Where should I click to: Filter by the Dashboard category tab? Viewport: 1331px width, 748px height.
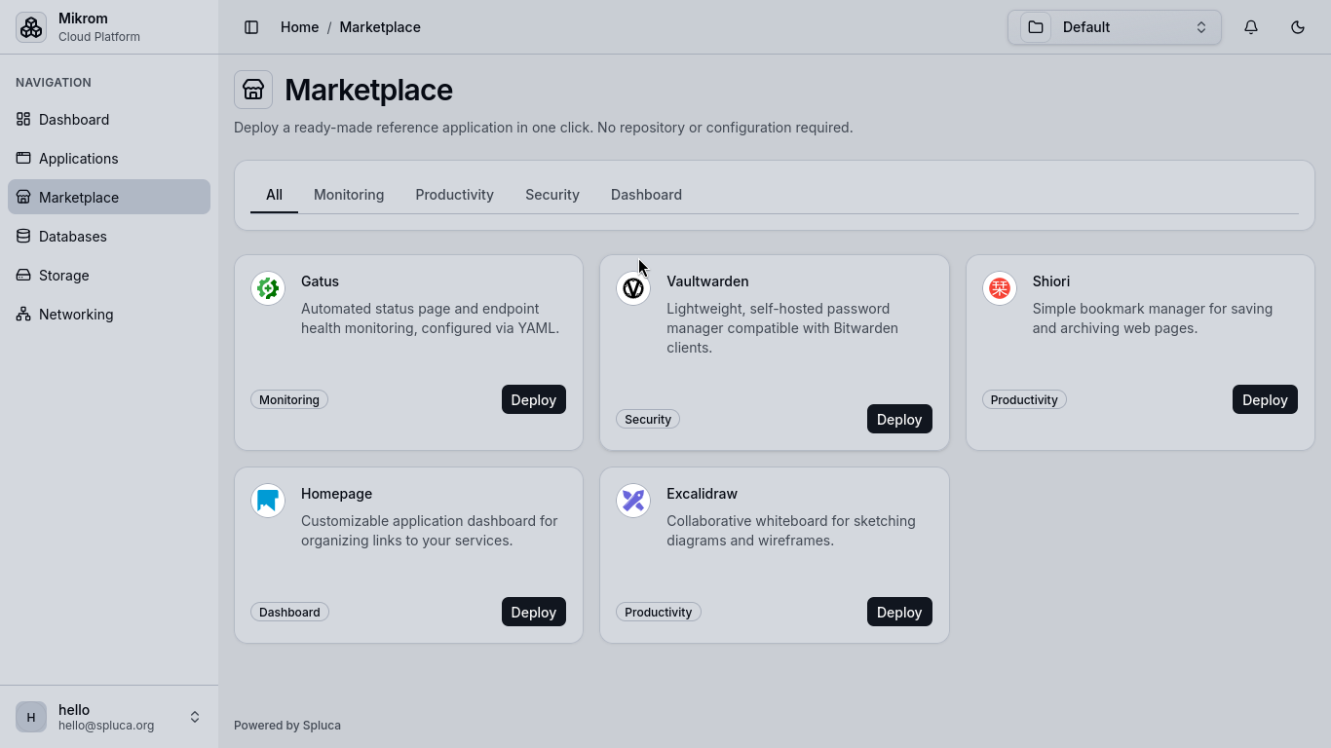pos(646,195)
